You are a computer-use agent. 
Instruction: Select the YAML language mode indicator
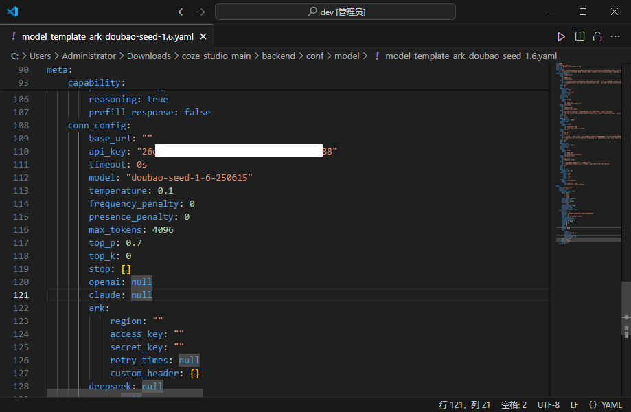605,405
